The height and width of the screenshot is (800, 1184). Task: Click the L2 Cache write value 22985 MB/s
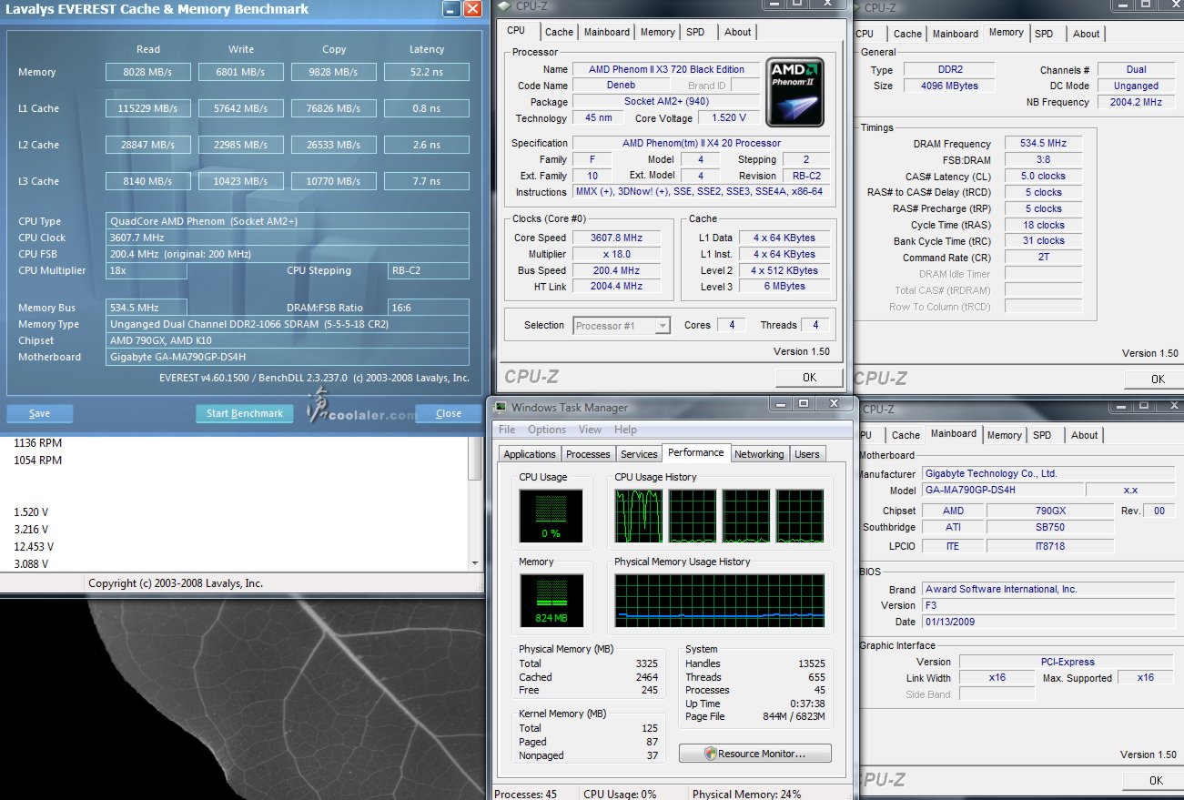tap(241, 145)
